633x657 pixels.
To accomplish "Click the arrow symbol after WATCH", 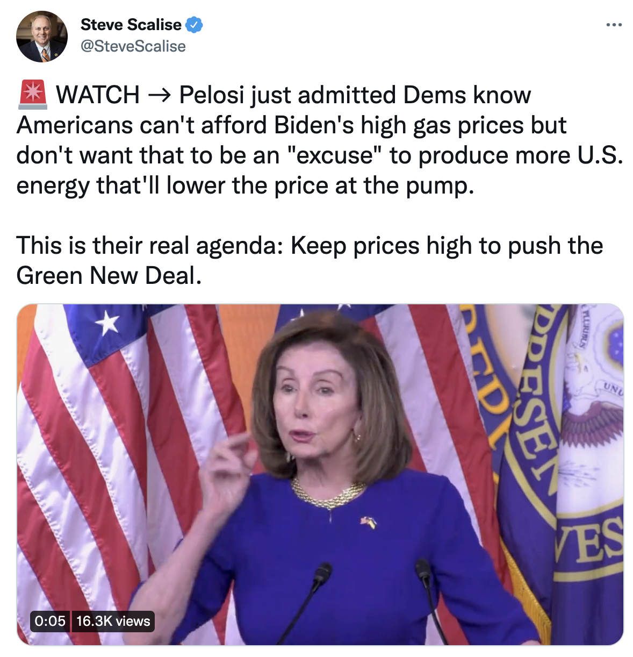I will [x=159, y=95].
